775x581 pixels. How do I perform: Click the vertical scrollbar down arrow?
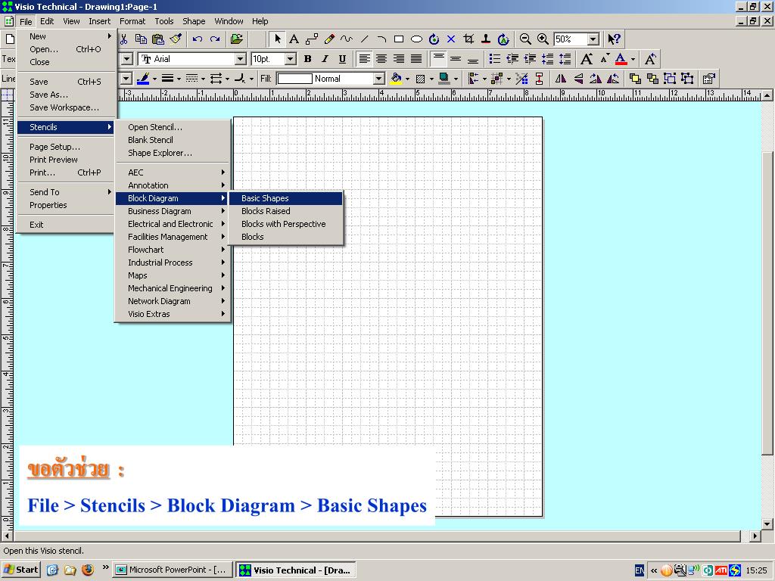[767, 524]
